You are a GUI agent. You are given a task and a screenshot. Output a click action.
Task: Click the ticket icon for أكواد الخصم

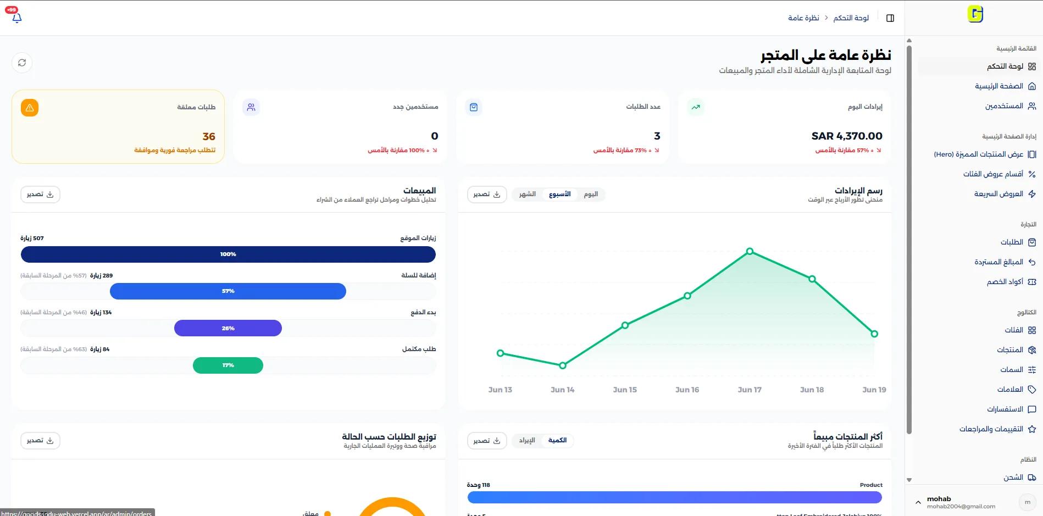(1032, 282)
